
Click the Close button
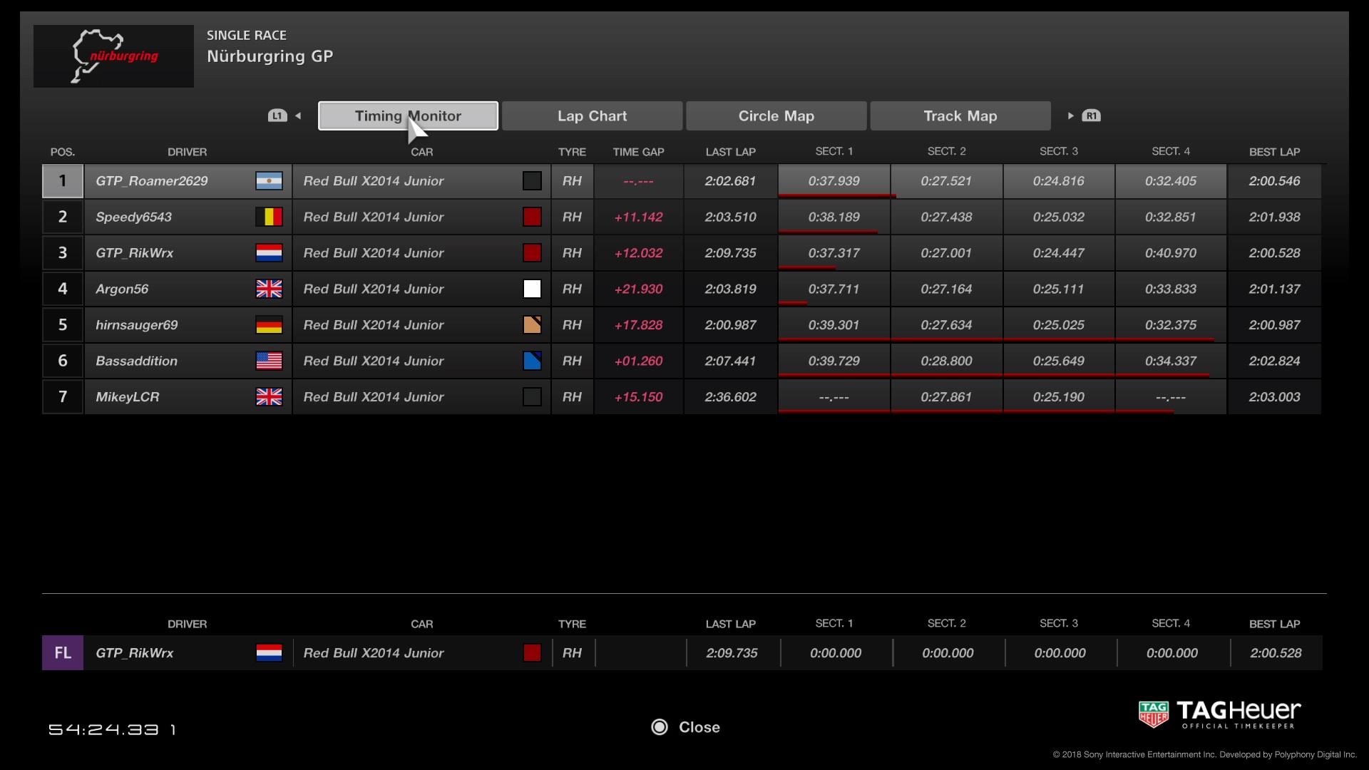click(x=685, y=727)
